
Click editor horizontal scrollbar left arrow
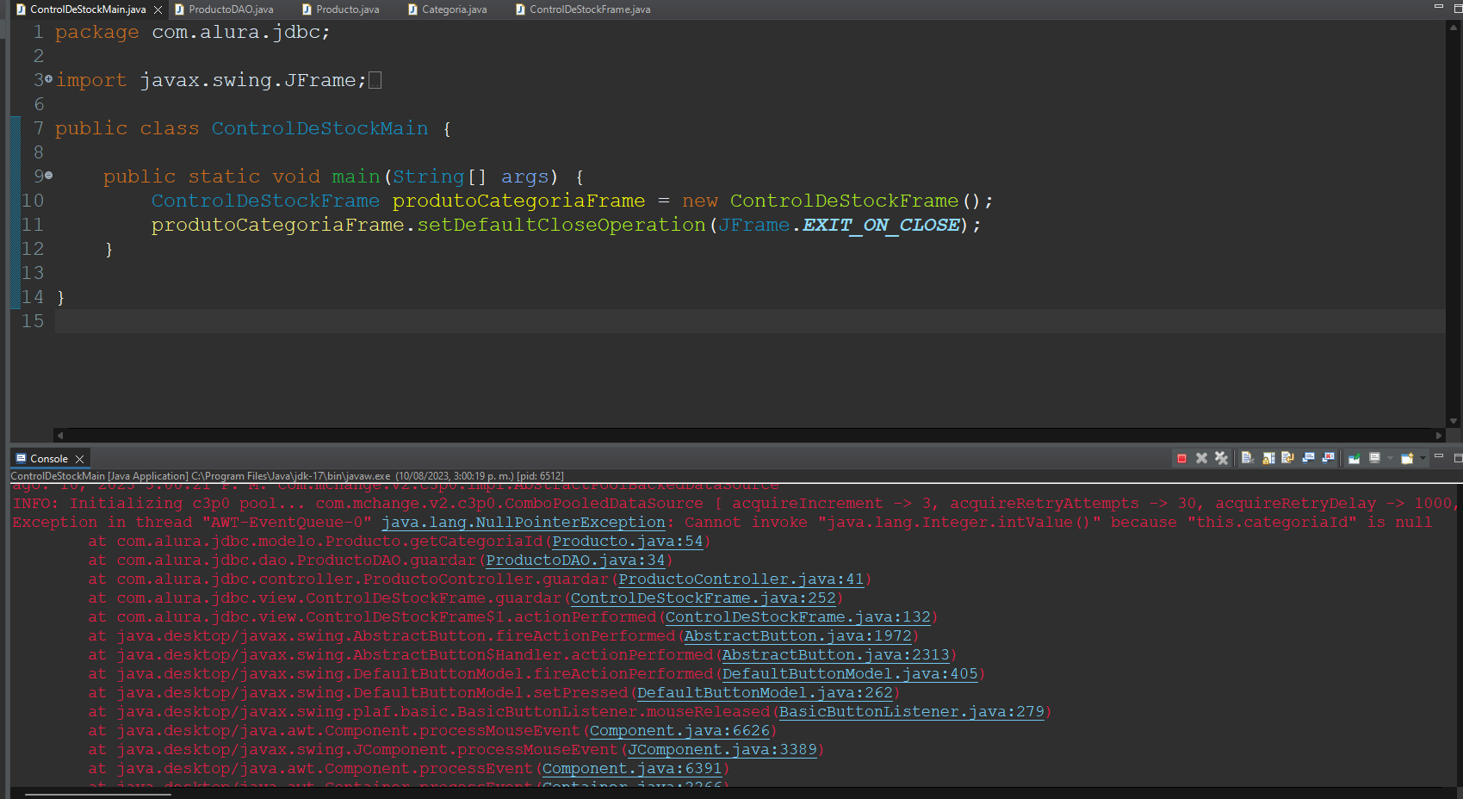pos(59,435)
